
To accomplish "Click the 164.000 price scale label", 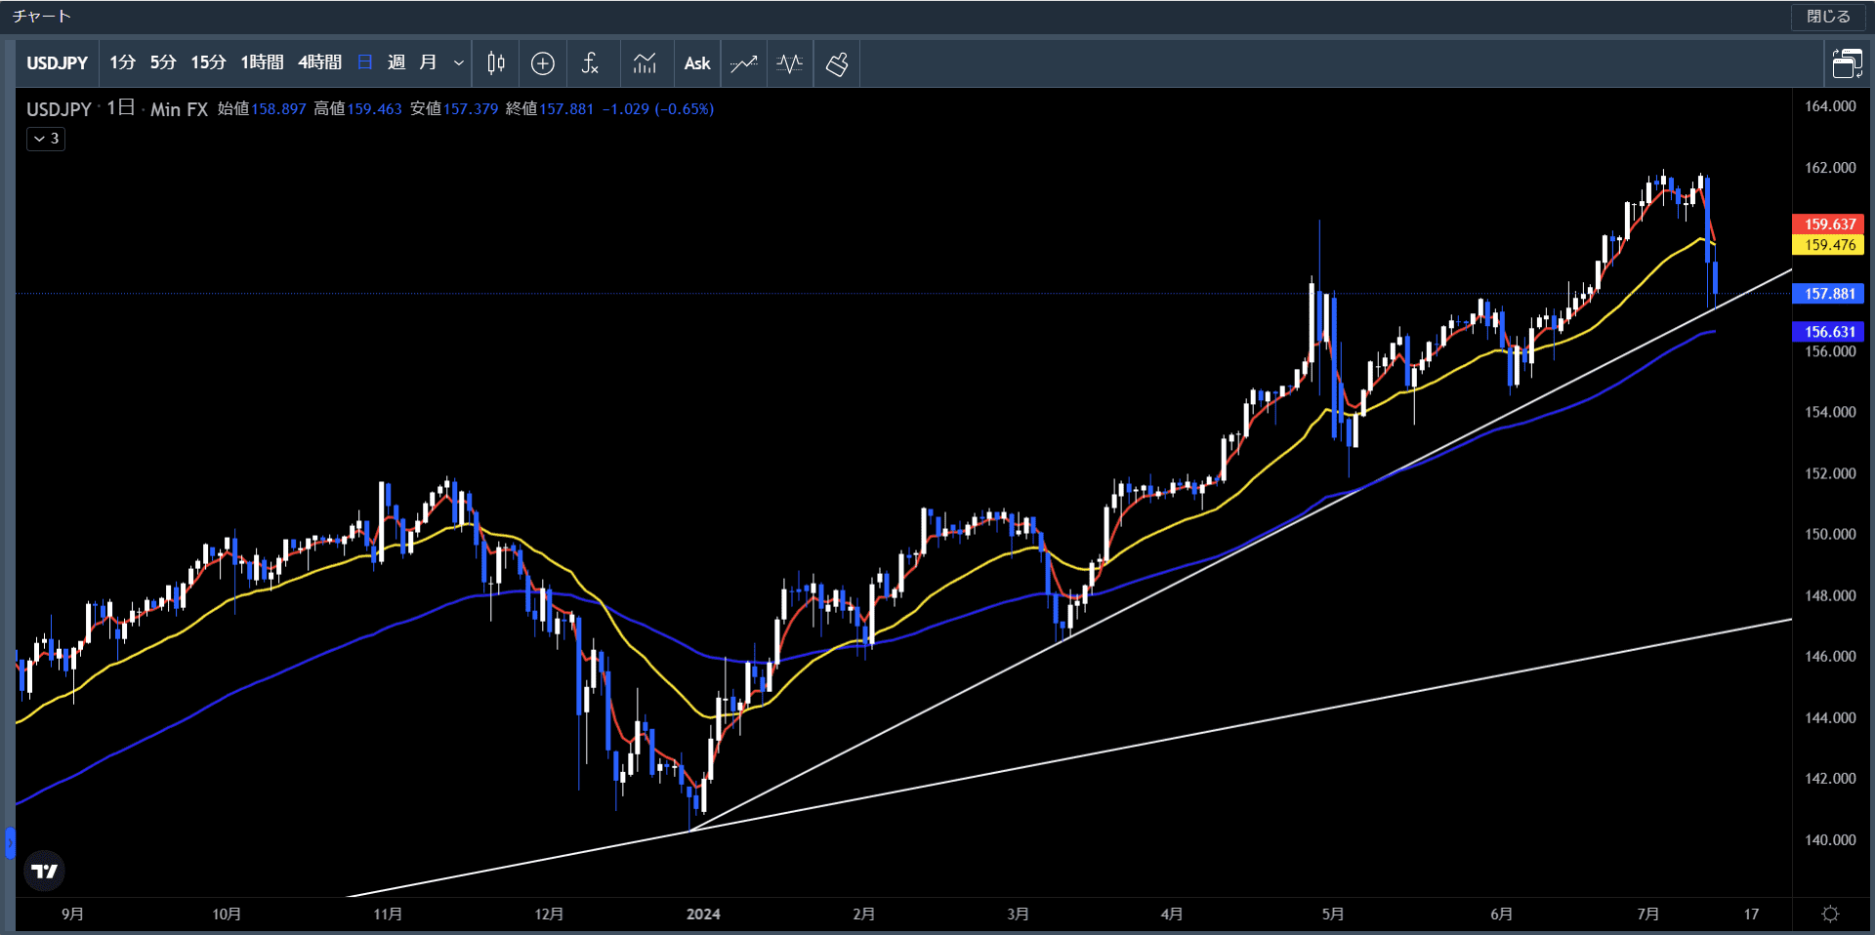I will (x=1830, y=106).
